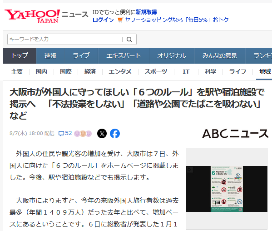
Task: Click the reaction smiley faces
Action: 83,134
